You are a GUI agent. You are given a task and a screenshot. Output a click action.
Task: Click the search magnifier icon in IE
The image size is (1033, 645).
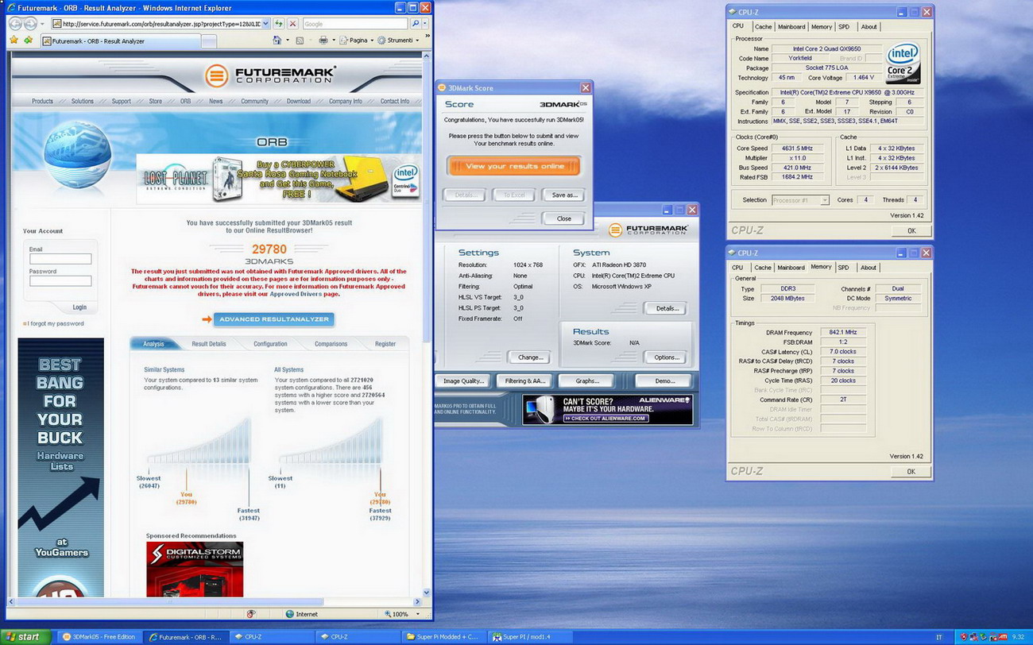coord(415,24)
